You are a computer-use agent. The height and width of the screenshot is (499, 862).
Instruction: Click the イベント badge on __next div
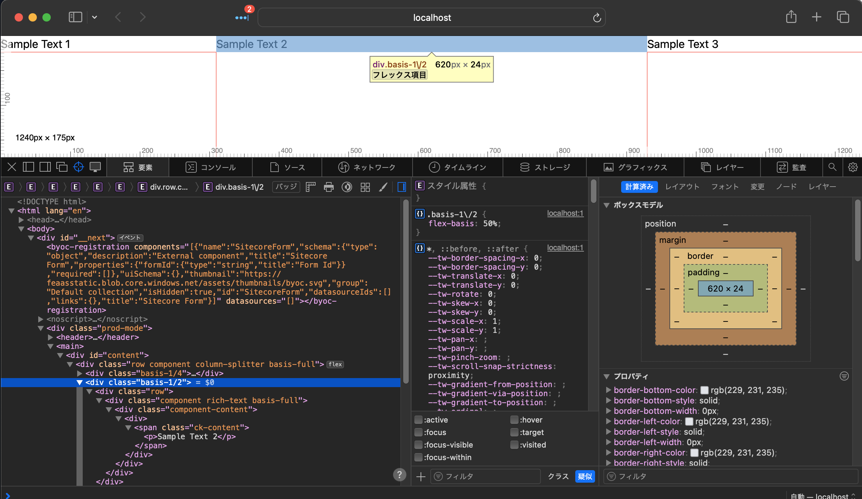(130, 238)
